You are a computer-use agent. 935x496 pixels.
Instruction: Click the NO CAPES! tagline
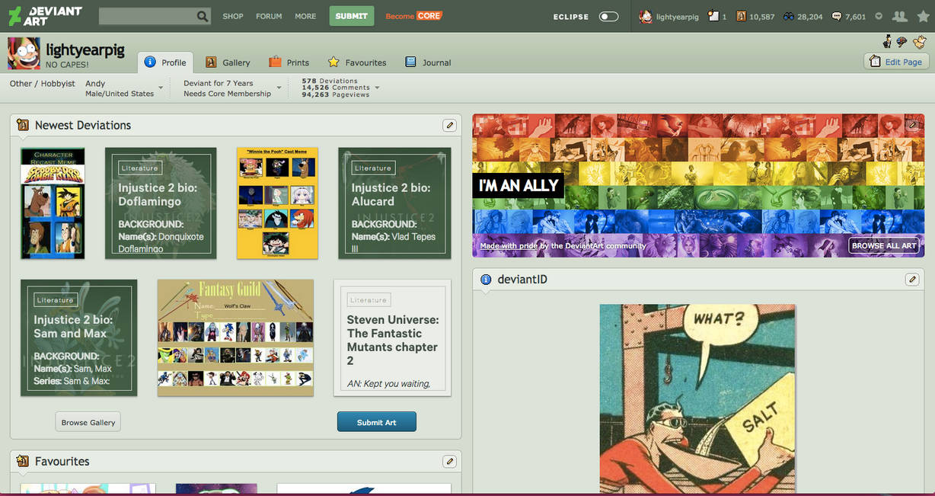[67, 65]
